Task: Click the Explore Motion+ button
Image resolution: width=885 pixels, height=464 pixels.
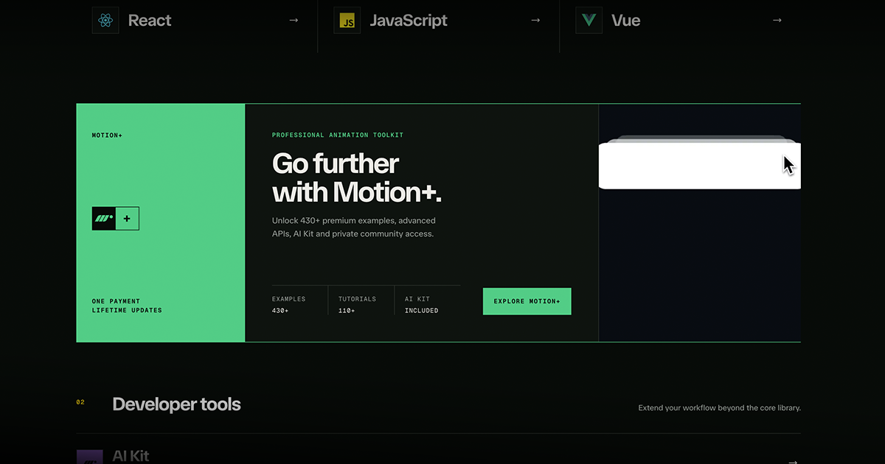Action: [527, 301]
